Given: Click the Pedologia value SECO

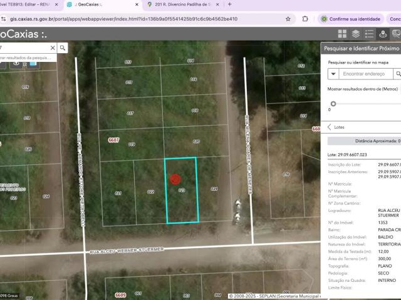Looking at the screenshot, I should (383, 273).
